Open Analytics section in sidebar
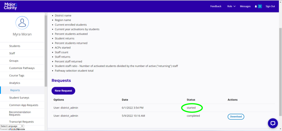This screenshot has width=282, height=131. pyautogui.click(x=15, y=83)
